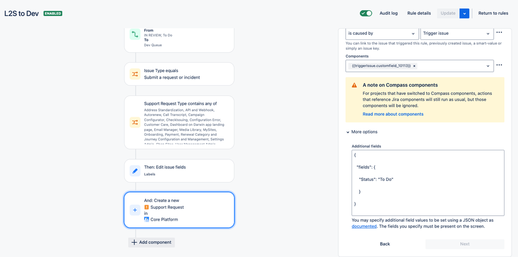Image resolution: width=518 pixels, height=257 pixels.
Task: Click the orange Support Request issue type icon
Action: click(146, 207)
